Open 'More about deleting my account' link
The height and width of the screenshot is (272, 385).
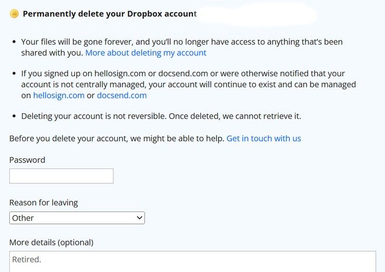(146, 53)
